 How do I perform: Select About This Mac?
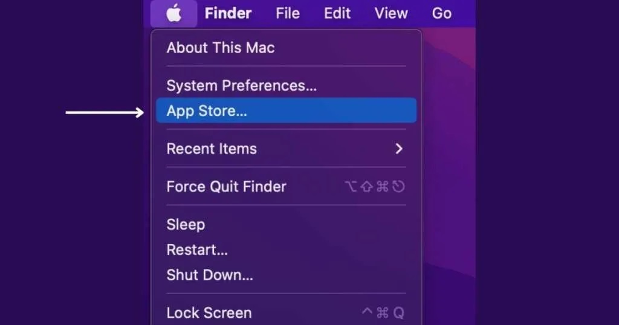pos(286,48)
